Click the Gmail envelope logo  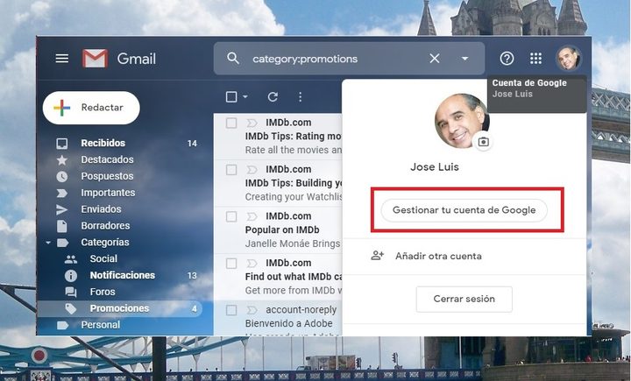coord(95,59)
